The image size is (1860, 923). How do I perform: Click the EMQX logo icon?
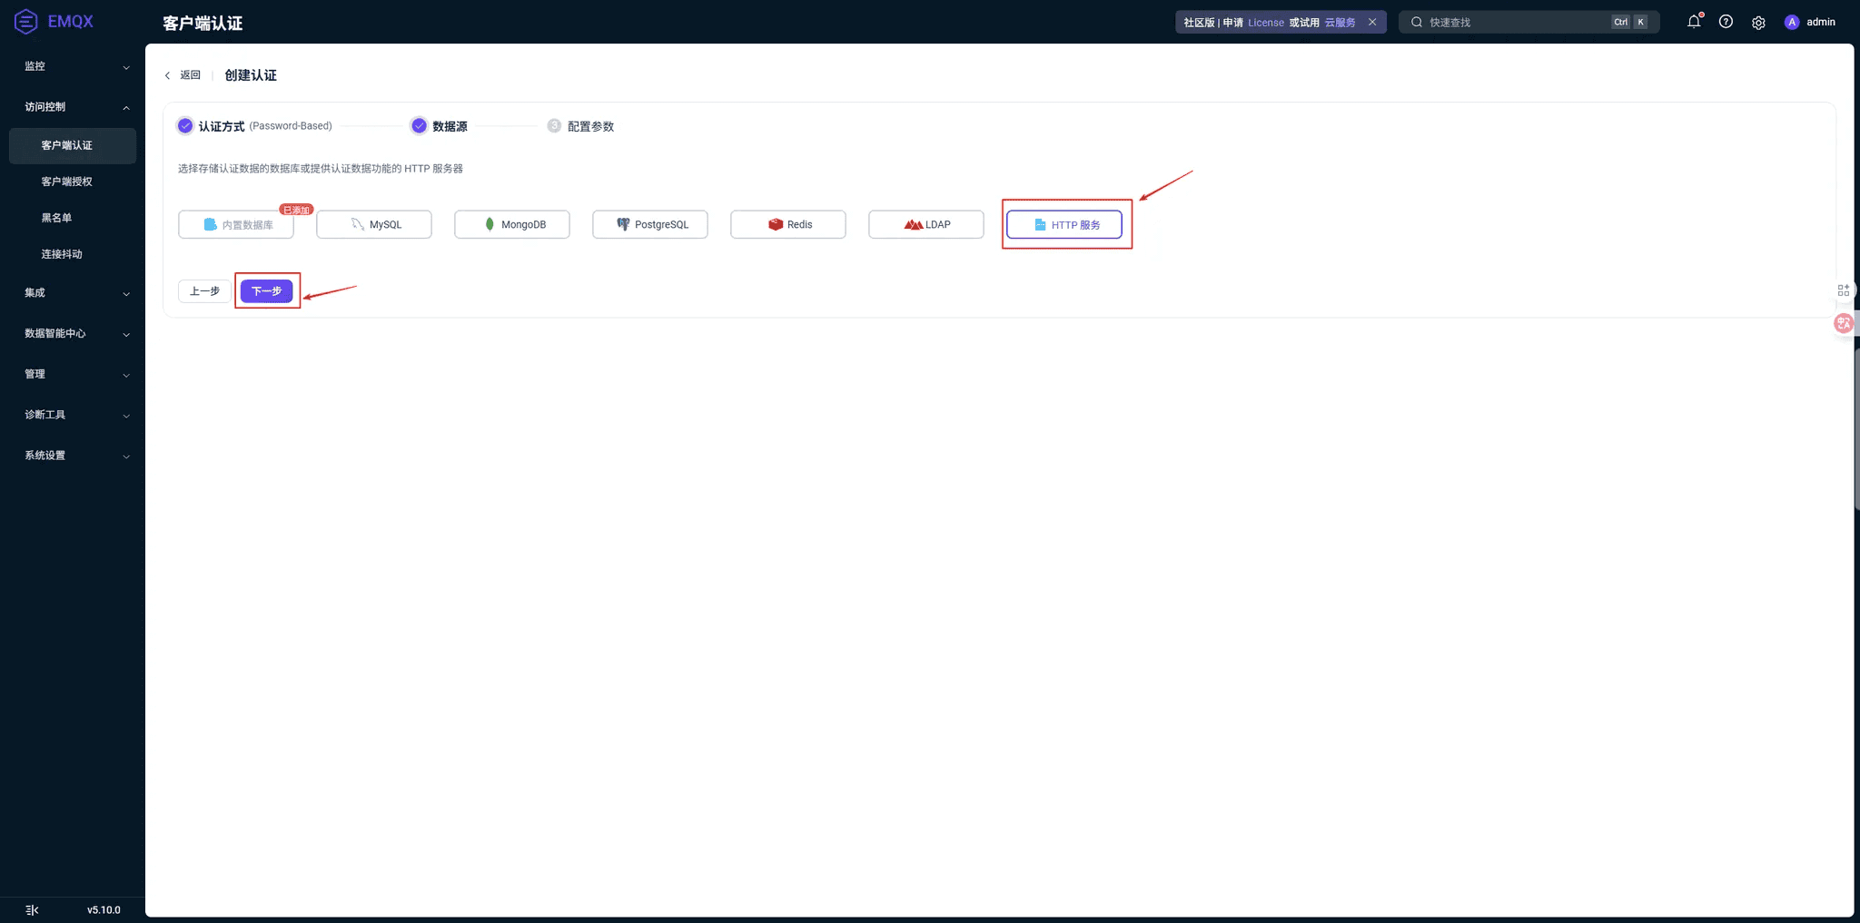[25, 21]
